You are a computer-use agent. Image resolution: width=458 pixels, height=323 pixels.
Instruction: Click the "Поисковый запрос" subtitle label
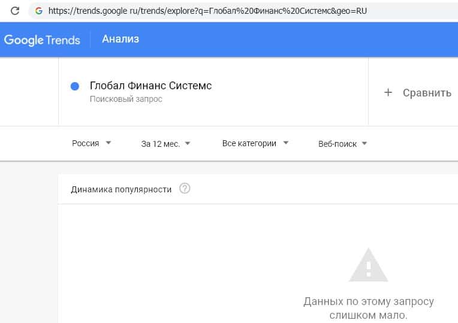tap(126, 99)
